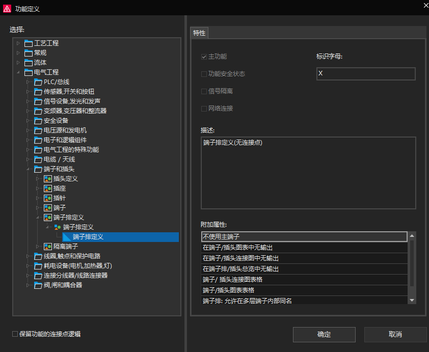Click the 取消 button
Viewport: 429px width, 352px height.
pyautogui.click(x=395, y=335)
